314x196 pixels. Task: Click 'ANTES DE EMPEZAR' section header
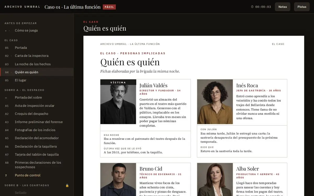tap(20, 23)
